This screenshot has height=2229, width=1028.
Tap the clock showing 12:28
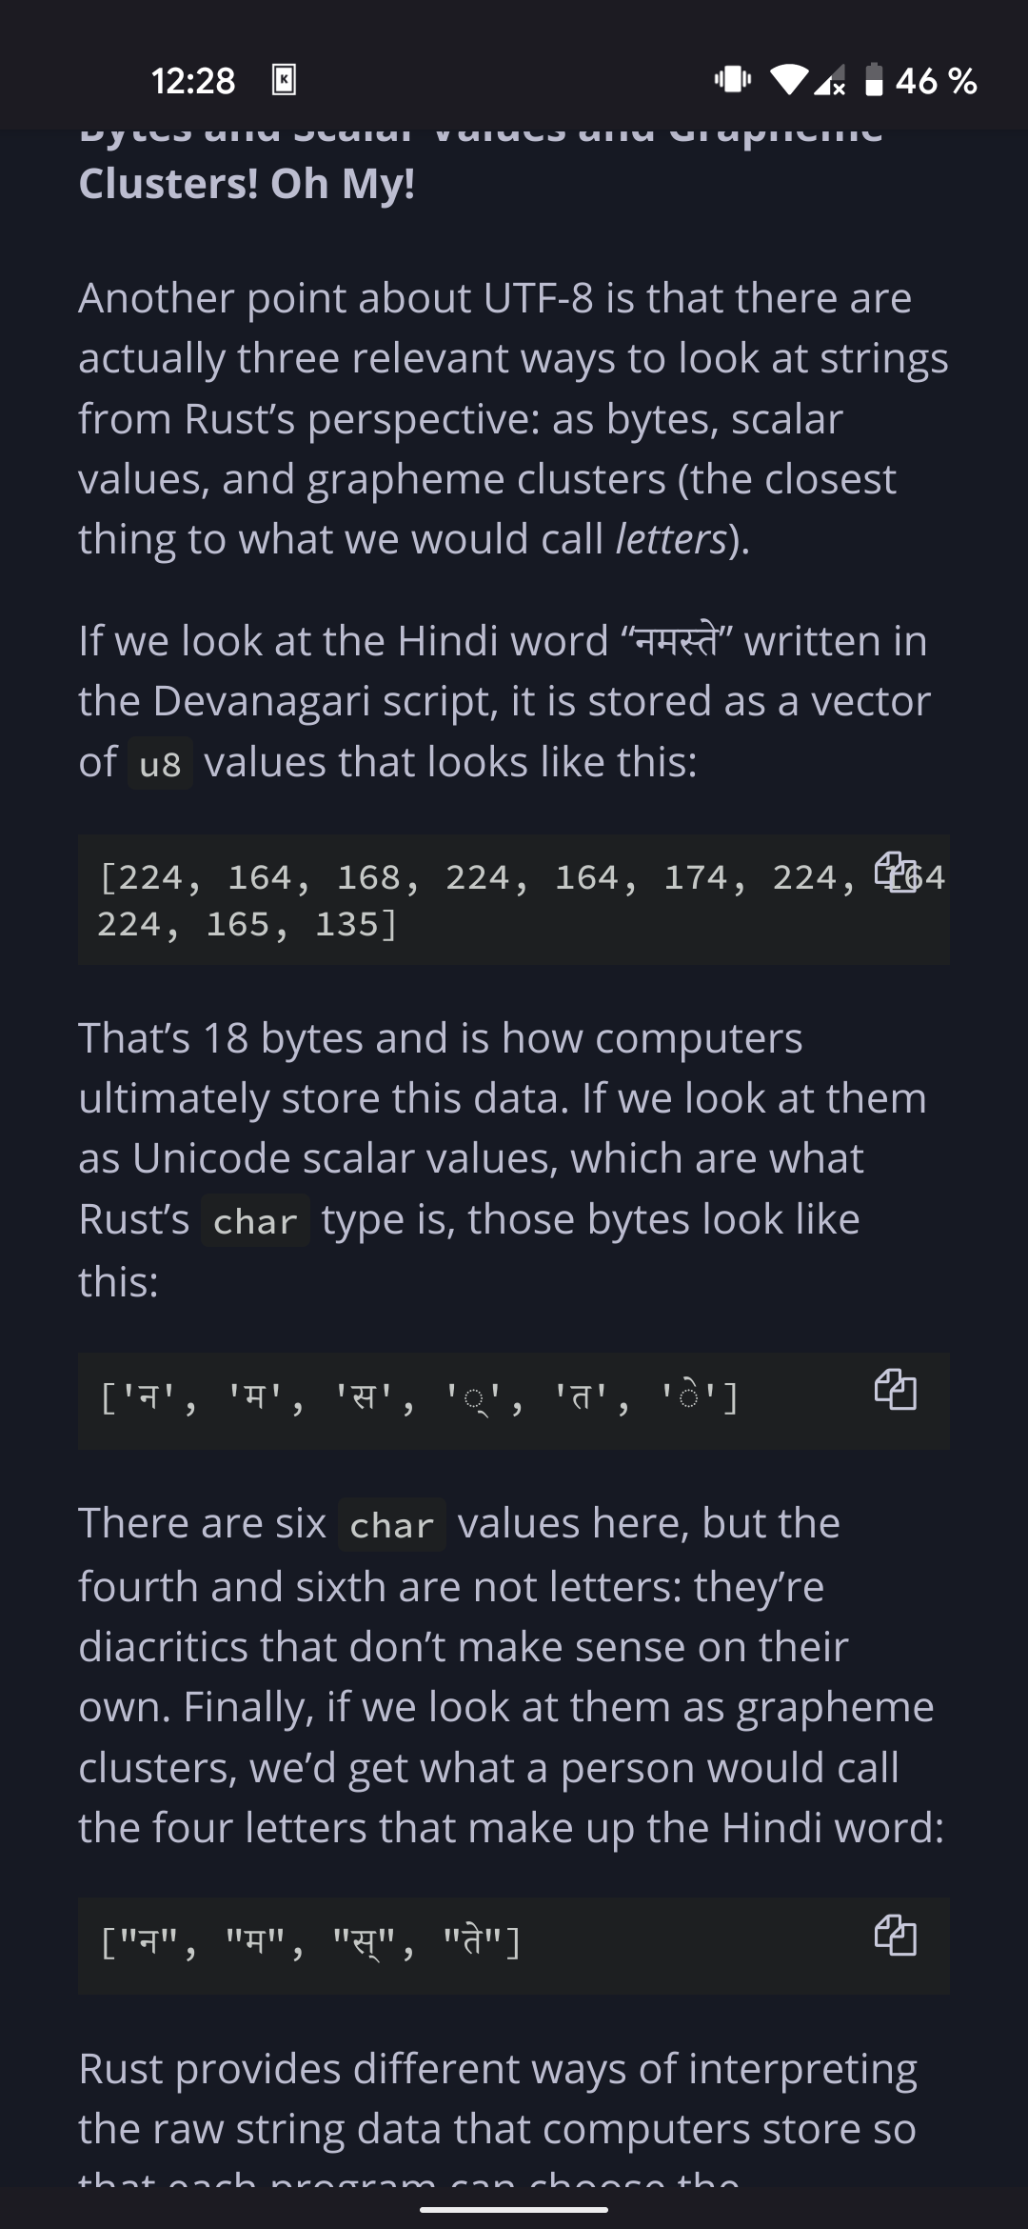coord(192,80)
